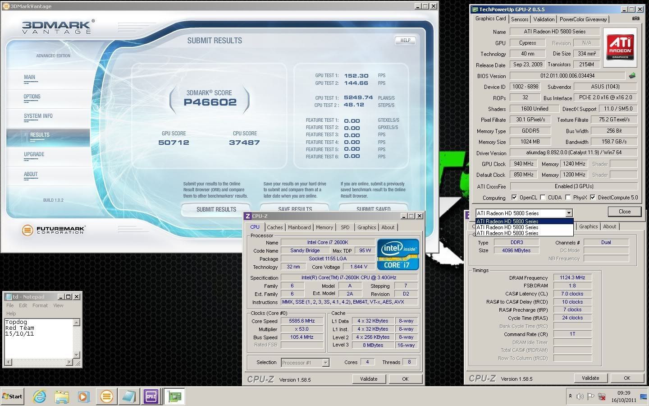Viewport: 649px width, 406px height.
Task: Open Graphics tab in rear CPU-Z window
Action: click(588, 226)
